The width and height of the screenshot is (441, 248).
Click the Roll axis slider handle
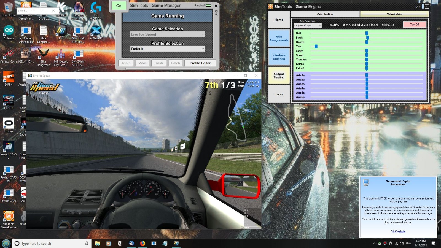click(x=367, y=33)
